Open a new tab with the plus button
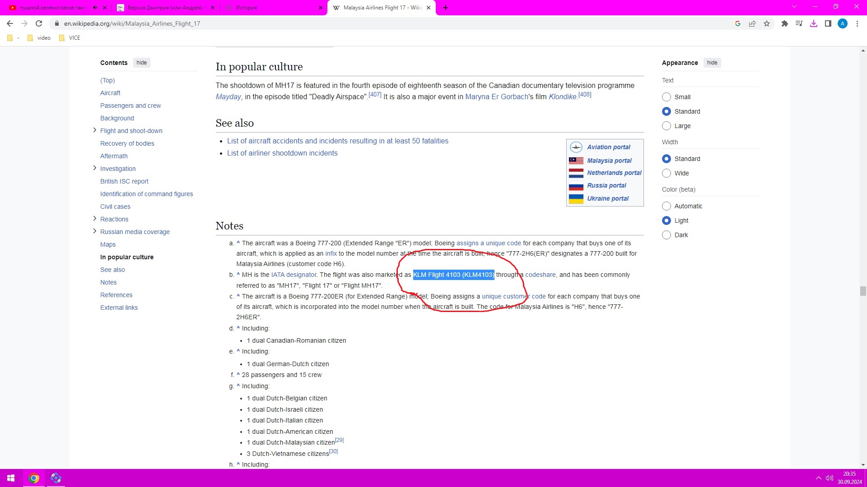Viewport: 867px width, 487px height. point(446,8)
